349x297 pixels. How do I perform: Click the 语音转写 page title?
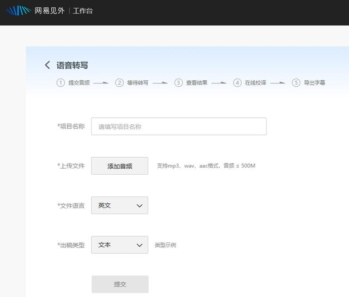tap(72, 65)
